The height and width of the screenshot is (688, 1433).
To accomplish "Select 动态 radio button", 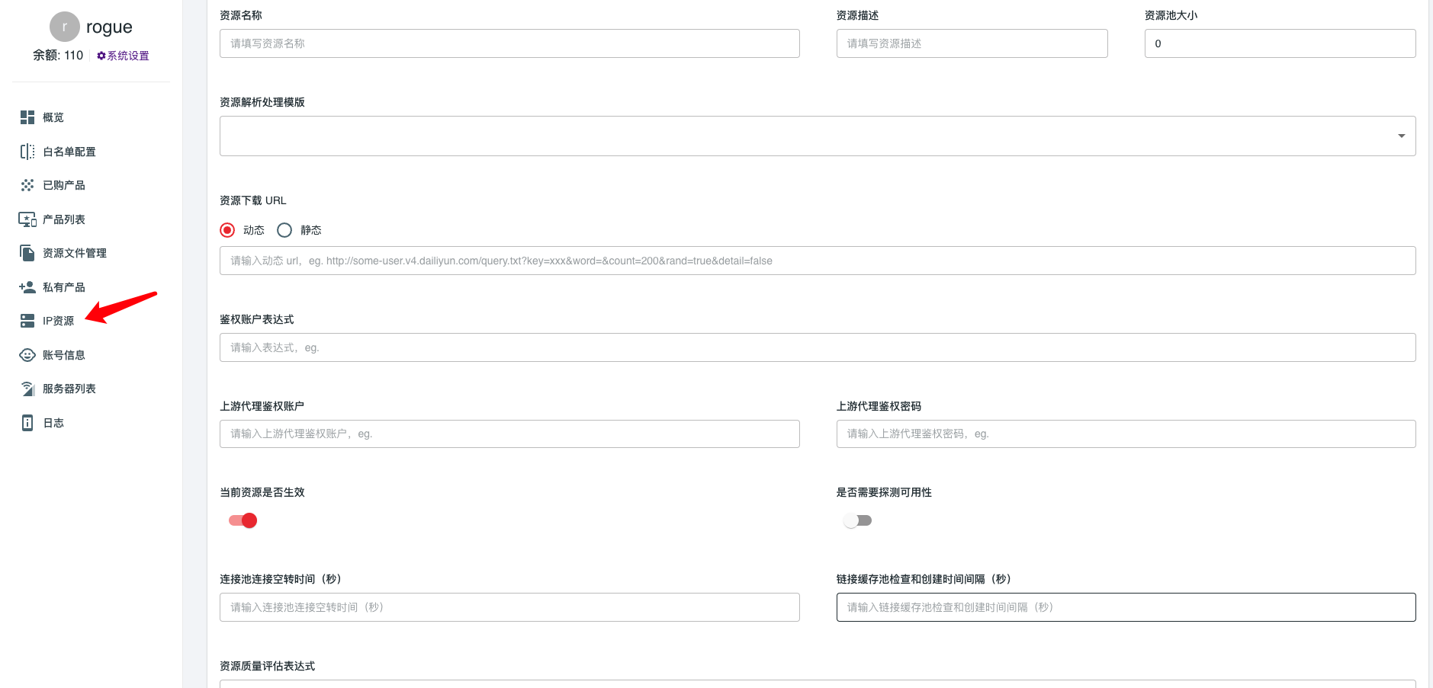I will (x=227, y=230).
